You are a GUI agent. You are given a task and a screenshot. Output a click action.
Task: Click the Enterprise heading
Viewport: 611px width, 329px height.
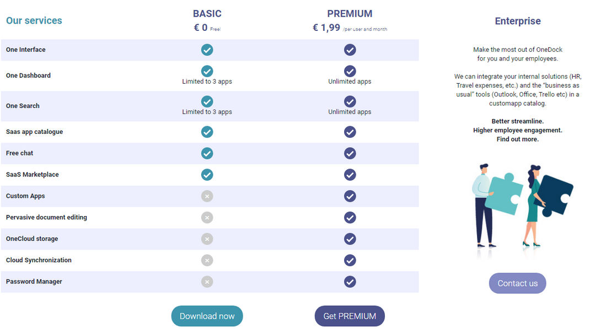tap(517, 21)
